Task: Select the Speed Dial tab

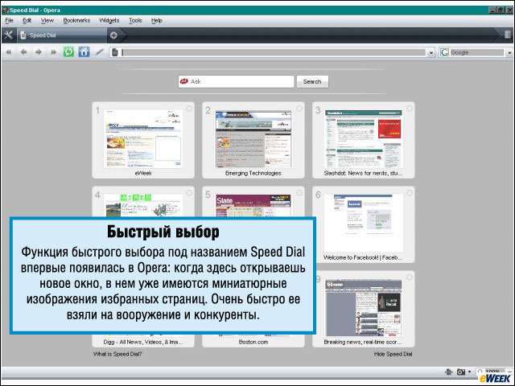Action: [62, 35]
